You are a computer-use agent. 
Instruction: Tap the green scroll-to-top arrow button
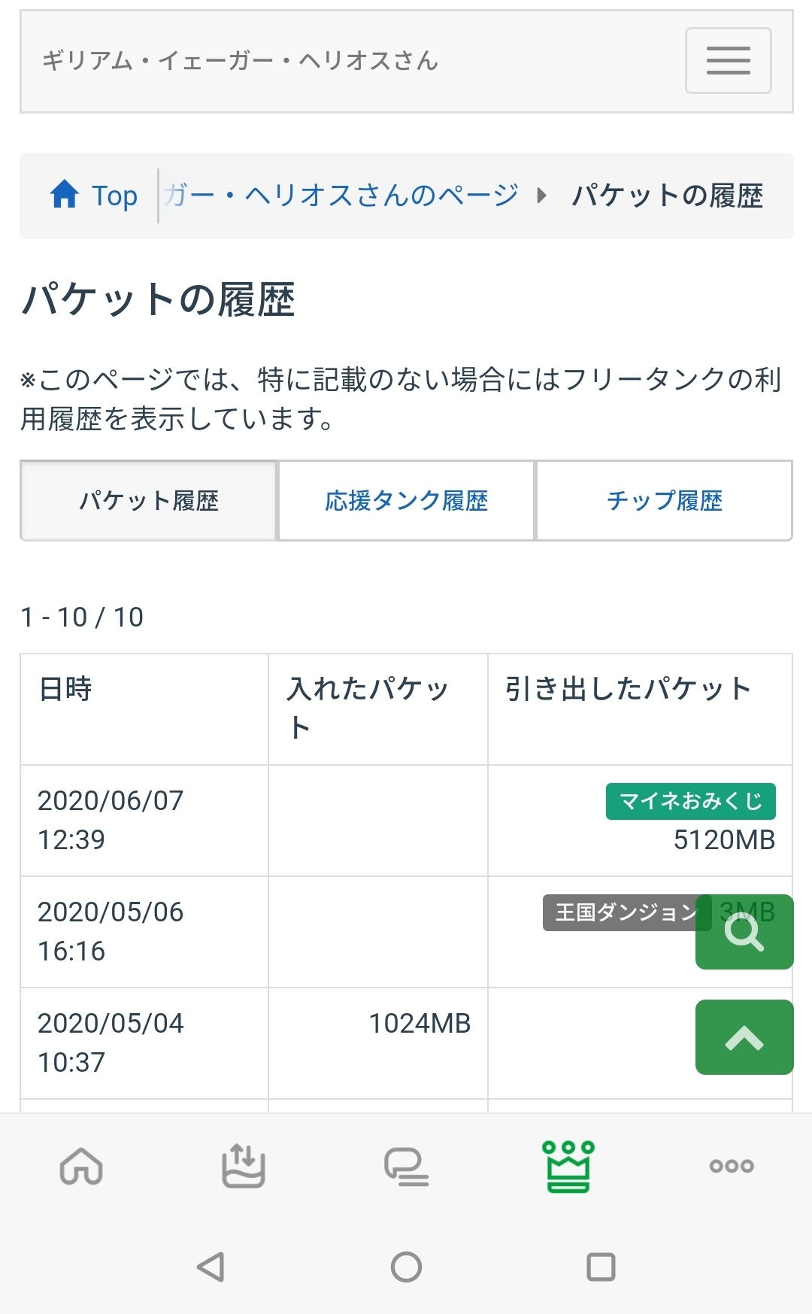[744, 1037]
